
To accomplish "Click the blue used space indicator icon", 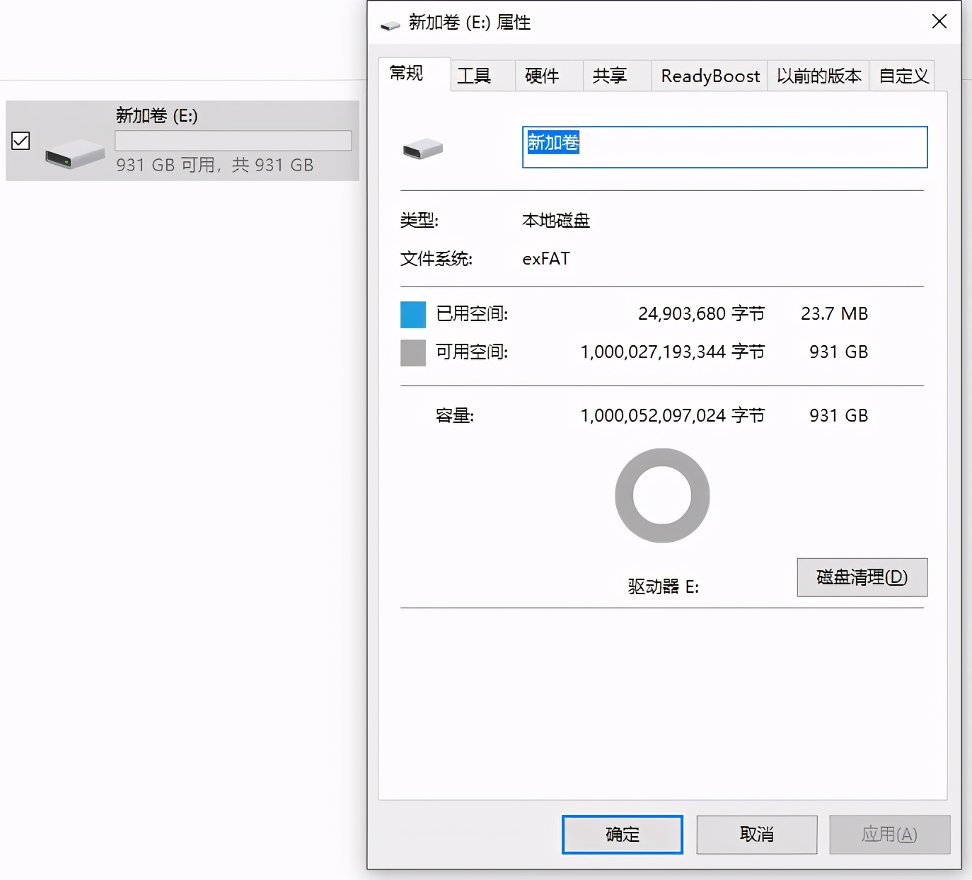I will (412, 314).
